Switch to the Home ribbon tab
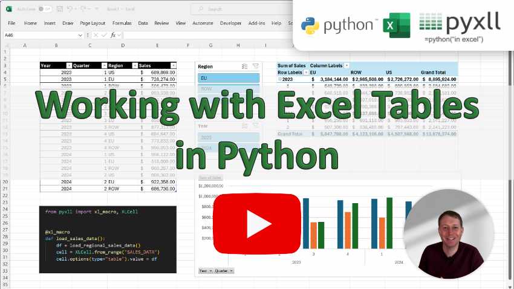This screenshot has height=289, width=514. point(30,23)
